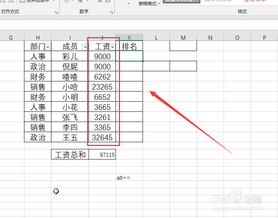Viewport: 278px width, 218px height.
Task: Click the 工资总和 label cell
Action: (70, 154)
